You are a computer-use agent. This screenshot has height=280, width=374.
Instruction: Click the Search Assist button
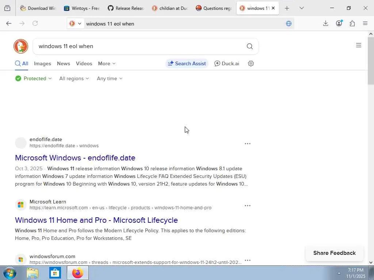tap(187, 63)
